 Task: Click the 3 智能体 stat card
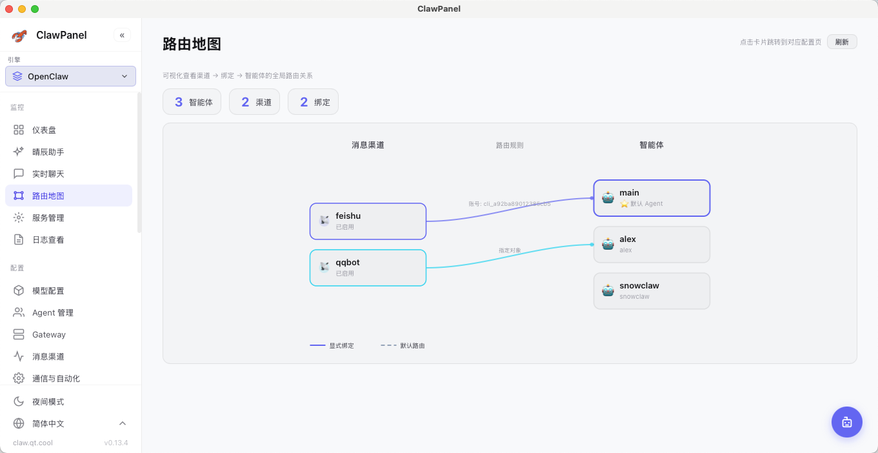pos(192,102)
